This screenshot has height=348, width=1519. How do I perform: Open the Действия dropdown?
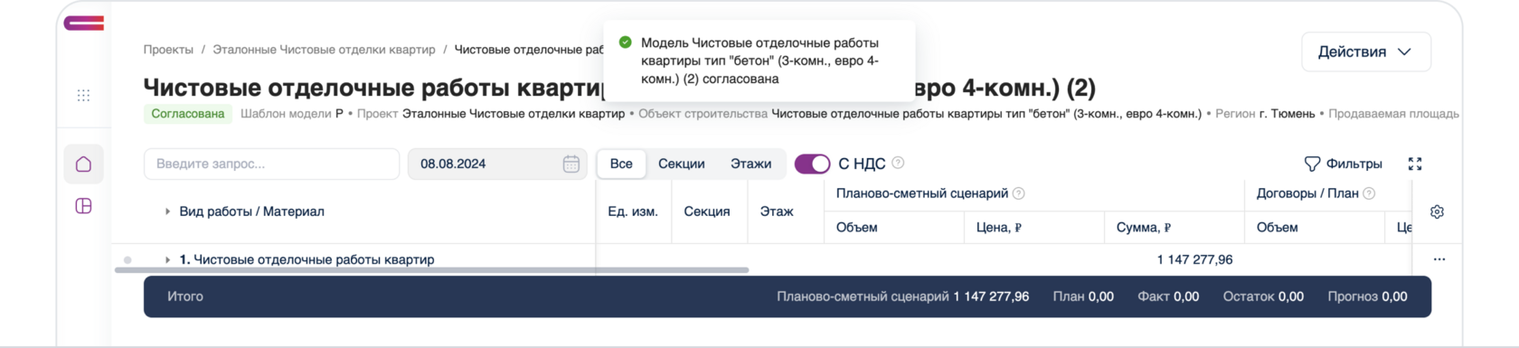tap(1365, 52)
